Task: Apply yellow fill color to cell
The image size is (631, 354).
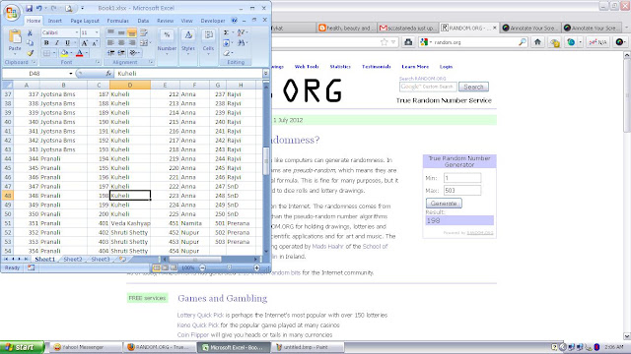Action: click(64, 53)
